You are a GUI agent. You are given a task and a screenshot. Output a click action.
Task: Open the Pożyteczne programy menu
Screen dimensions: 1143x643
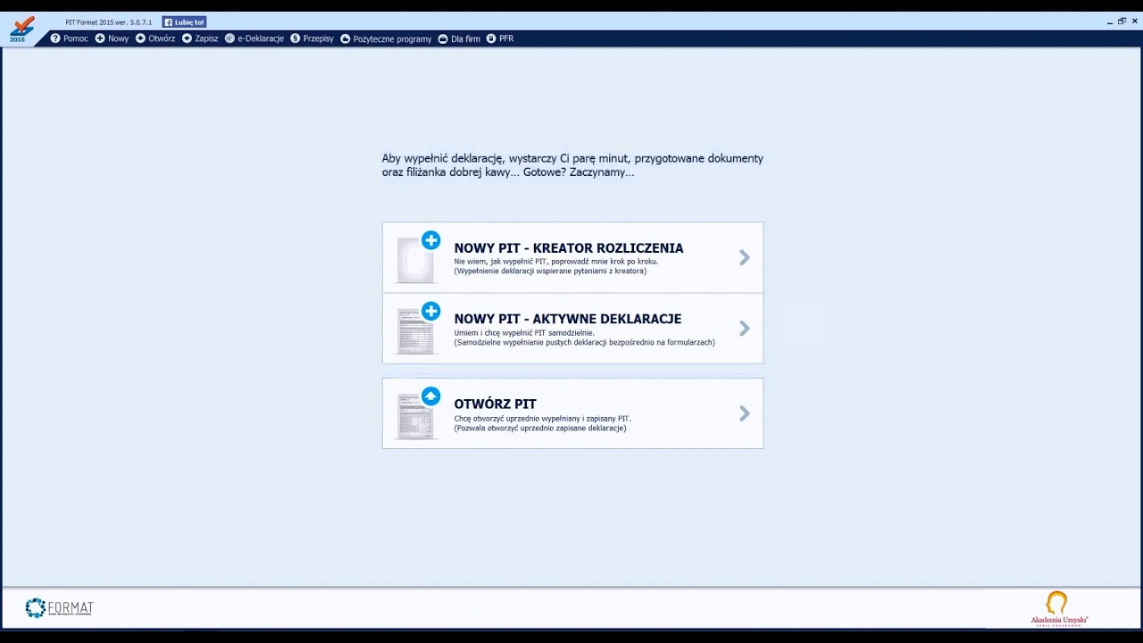pyautogui.click(x=387, y=38)
